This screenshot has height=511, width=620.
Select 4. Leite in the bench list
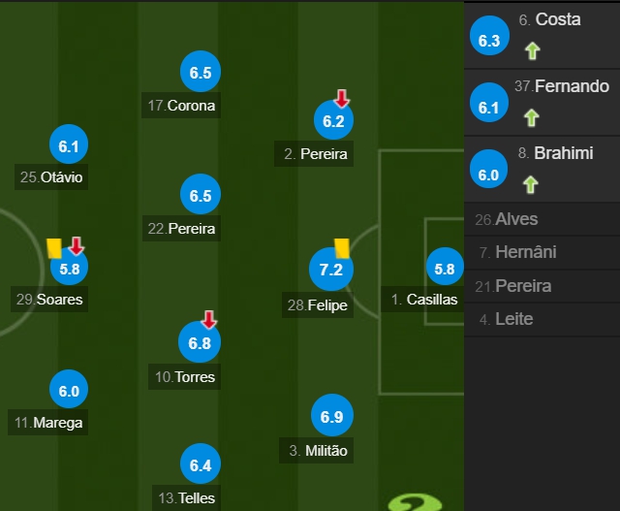[542, 319]
